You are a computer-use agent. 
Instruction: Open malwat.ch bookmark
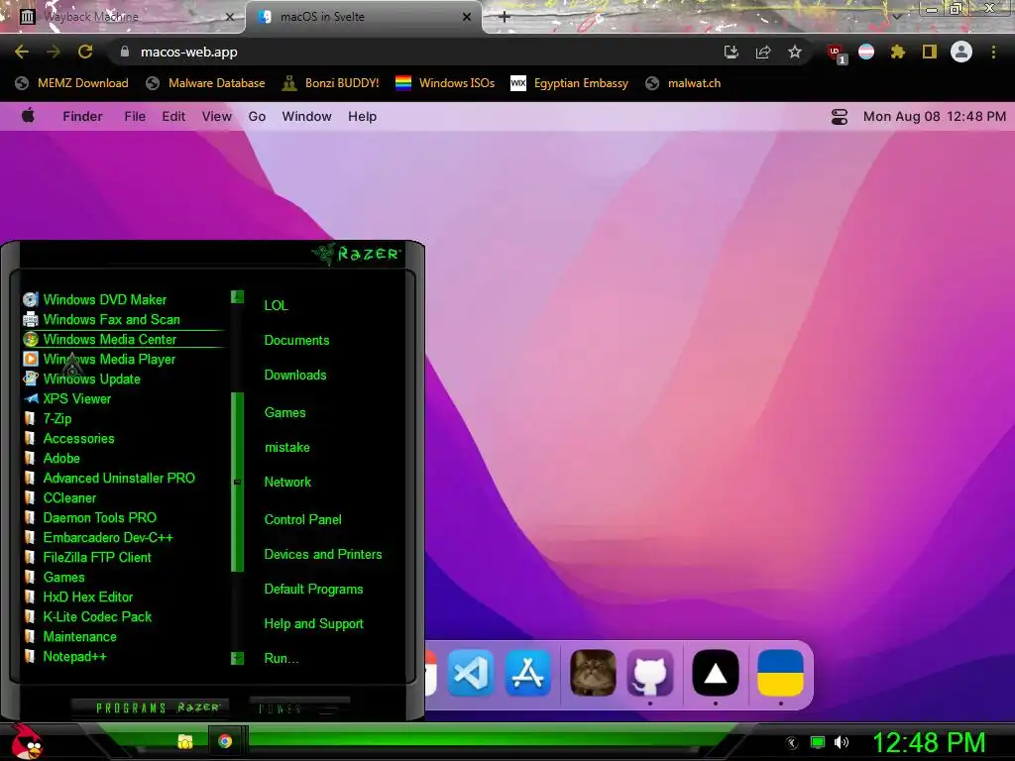(684, 83)
